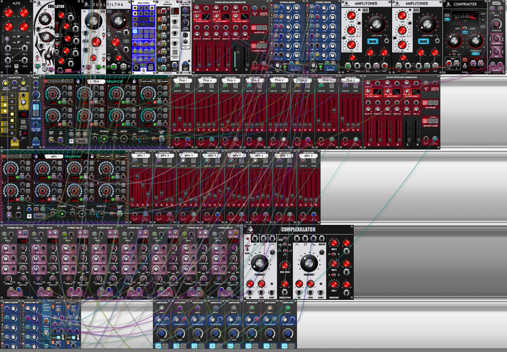Select pattern A on Pitch Sequencer
The height and width of the screenshot is (352, 507).
[46, 81]
